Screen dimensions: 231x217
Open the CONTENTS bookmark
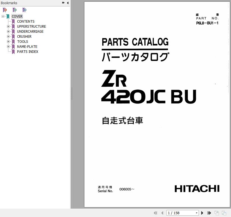coord(26,22)
